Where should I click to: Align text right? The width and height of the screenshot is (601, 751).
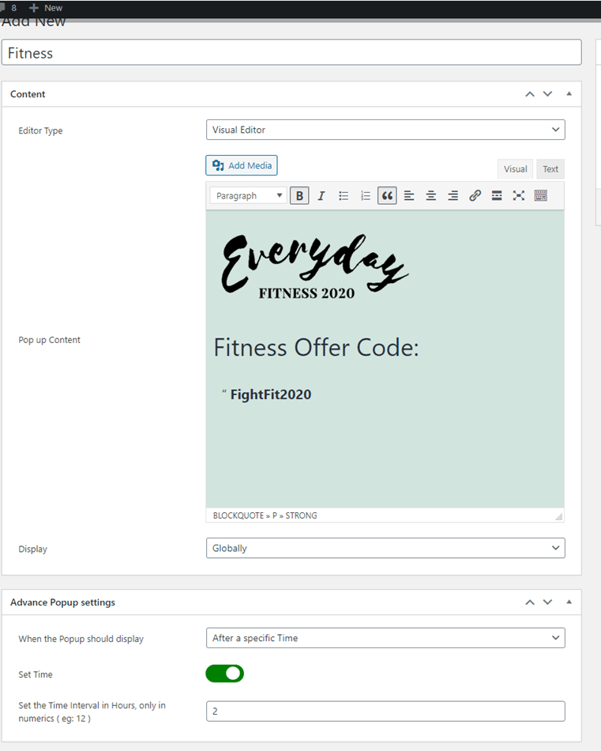pyautogui.click(x=453, y=195)
